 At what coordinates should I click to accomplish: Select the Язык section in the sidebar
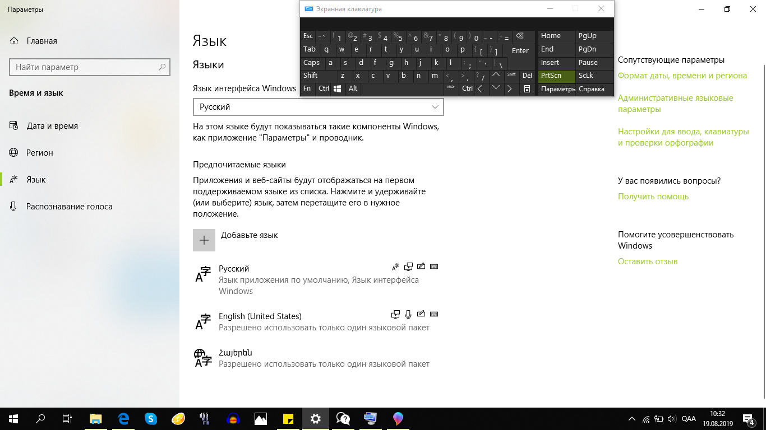click(x=90, y=180)
